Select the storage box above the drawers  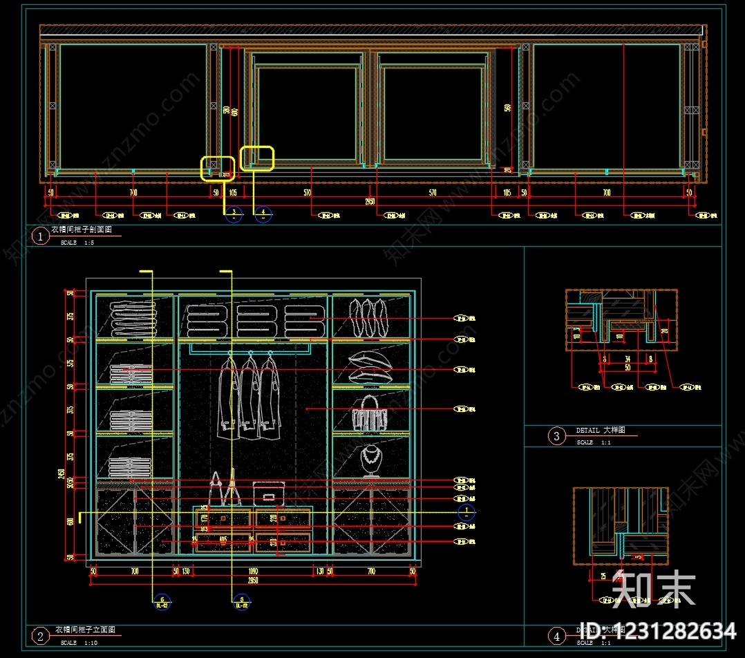[x=268, y=493]
